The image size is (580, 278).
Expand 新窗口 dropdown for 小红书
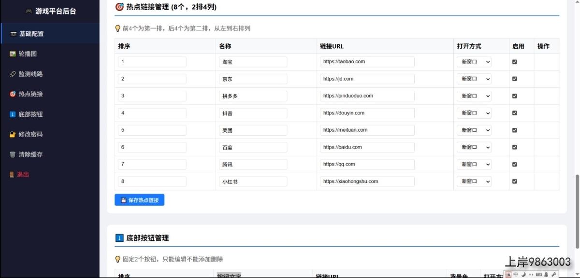[x=474, y=181]
